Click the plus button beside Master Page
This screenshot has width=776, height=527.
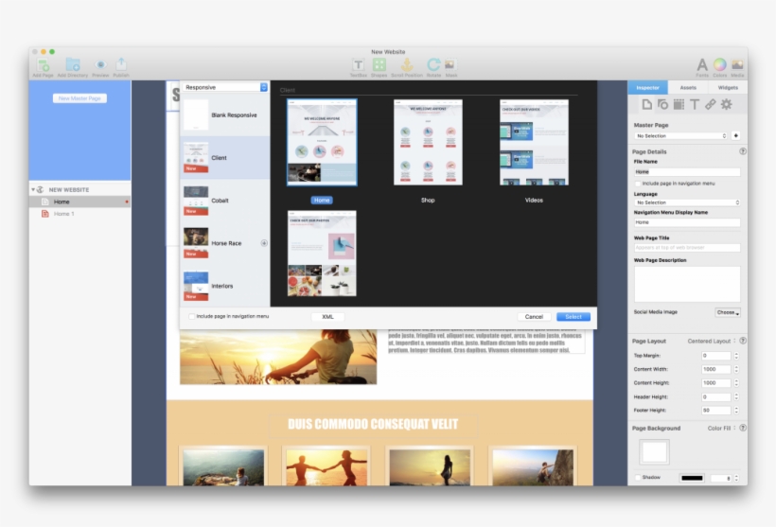coord(736,135)
